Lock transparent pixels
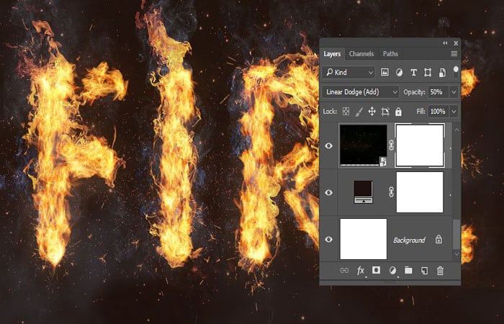This screenshot has width=504, height=324. coord(346,112)
